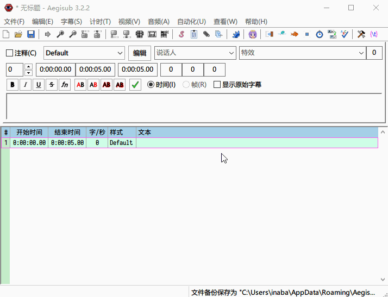Decrease layer number with down arrow
Screen dimensions: 388x297
[x=29, y=73]
